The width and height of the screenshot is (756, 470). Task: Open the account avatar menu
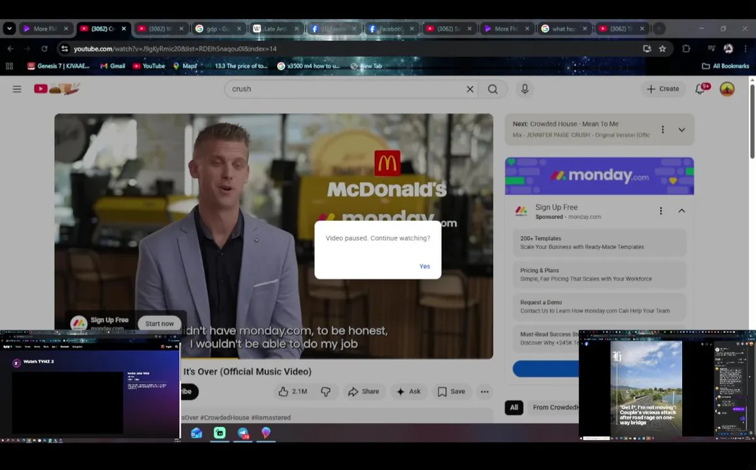727,89
